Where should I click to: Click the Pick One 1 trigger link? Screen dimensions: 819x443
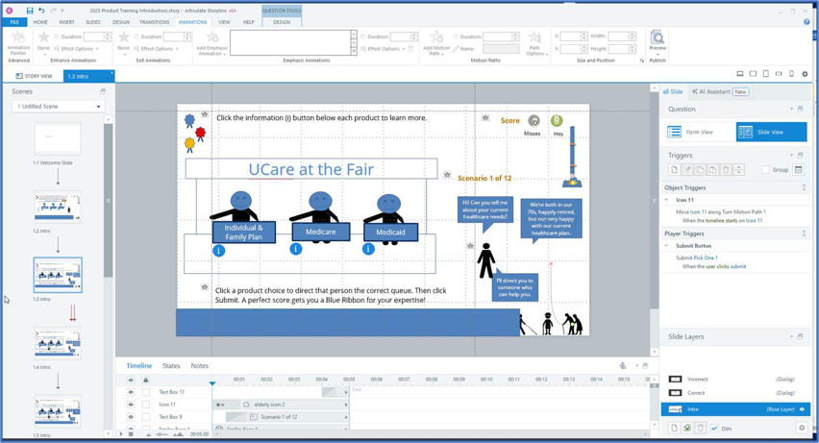pyautogui.click(x=706, y=258)
